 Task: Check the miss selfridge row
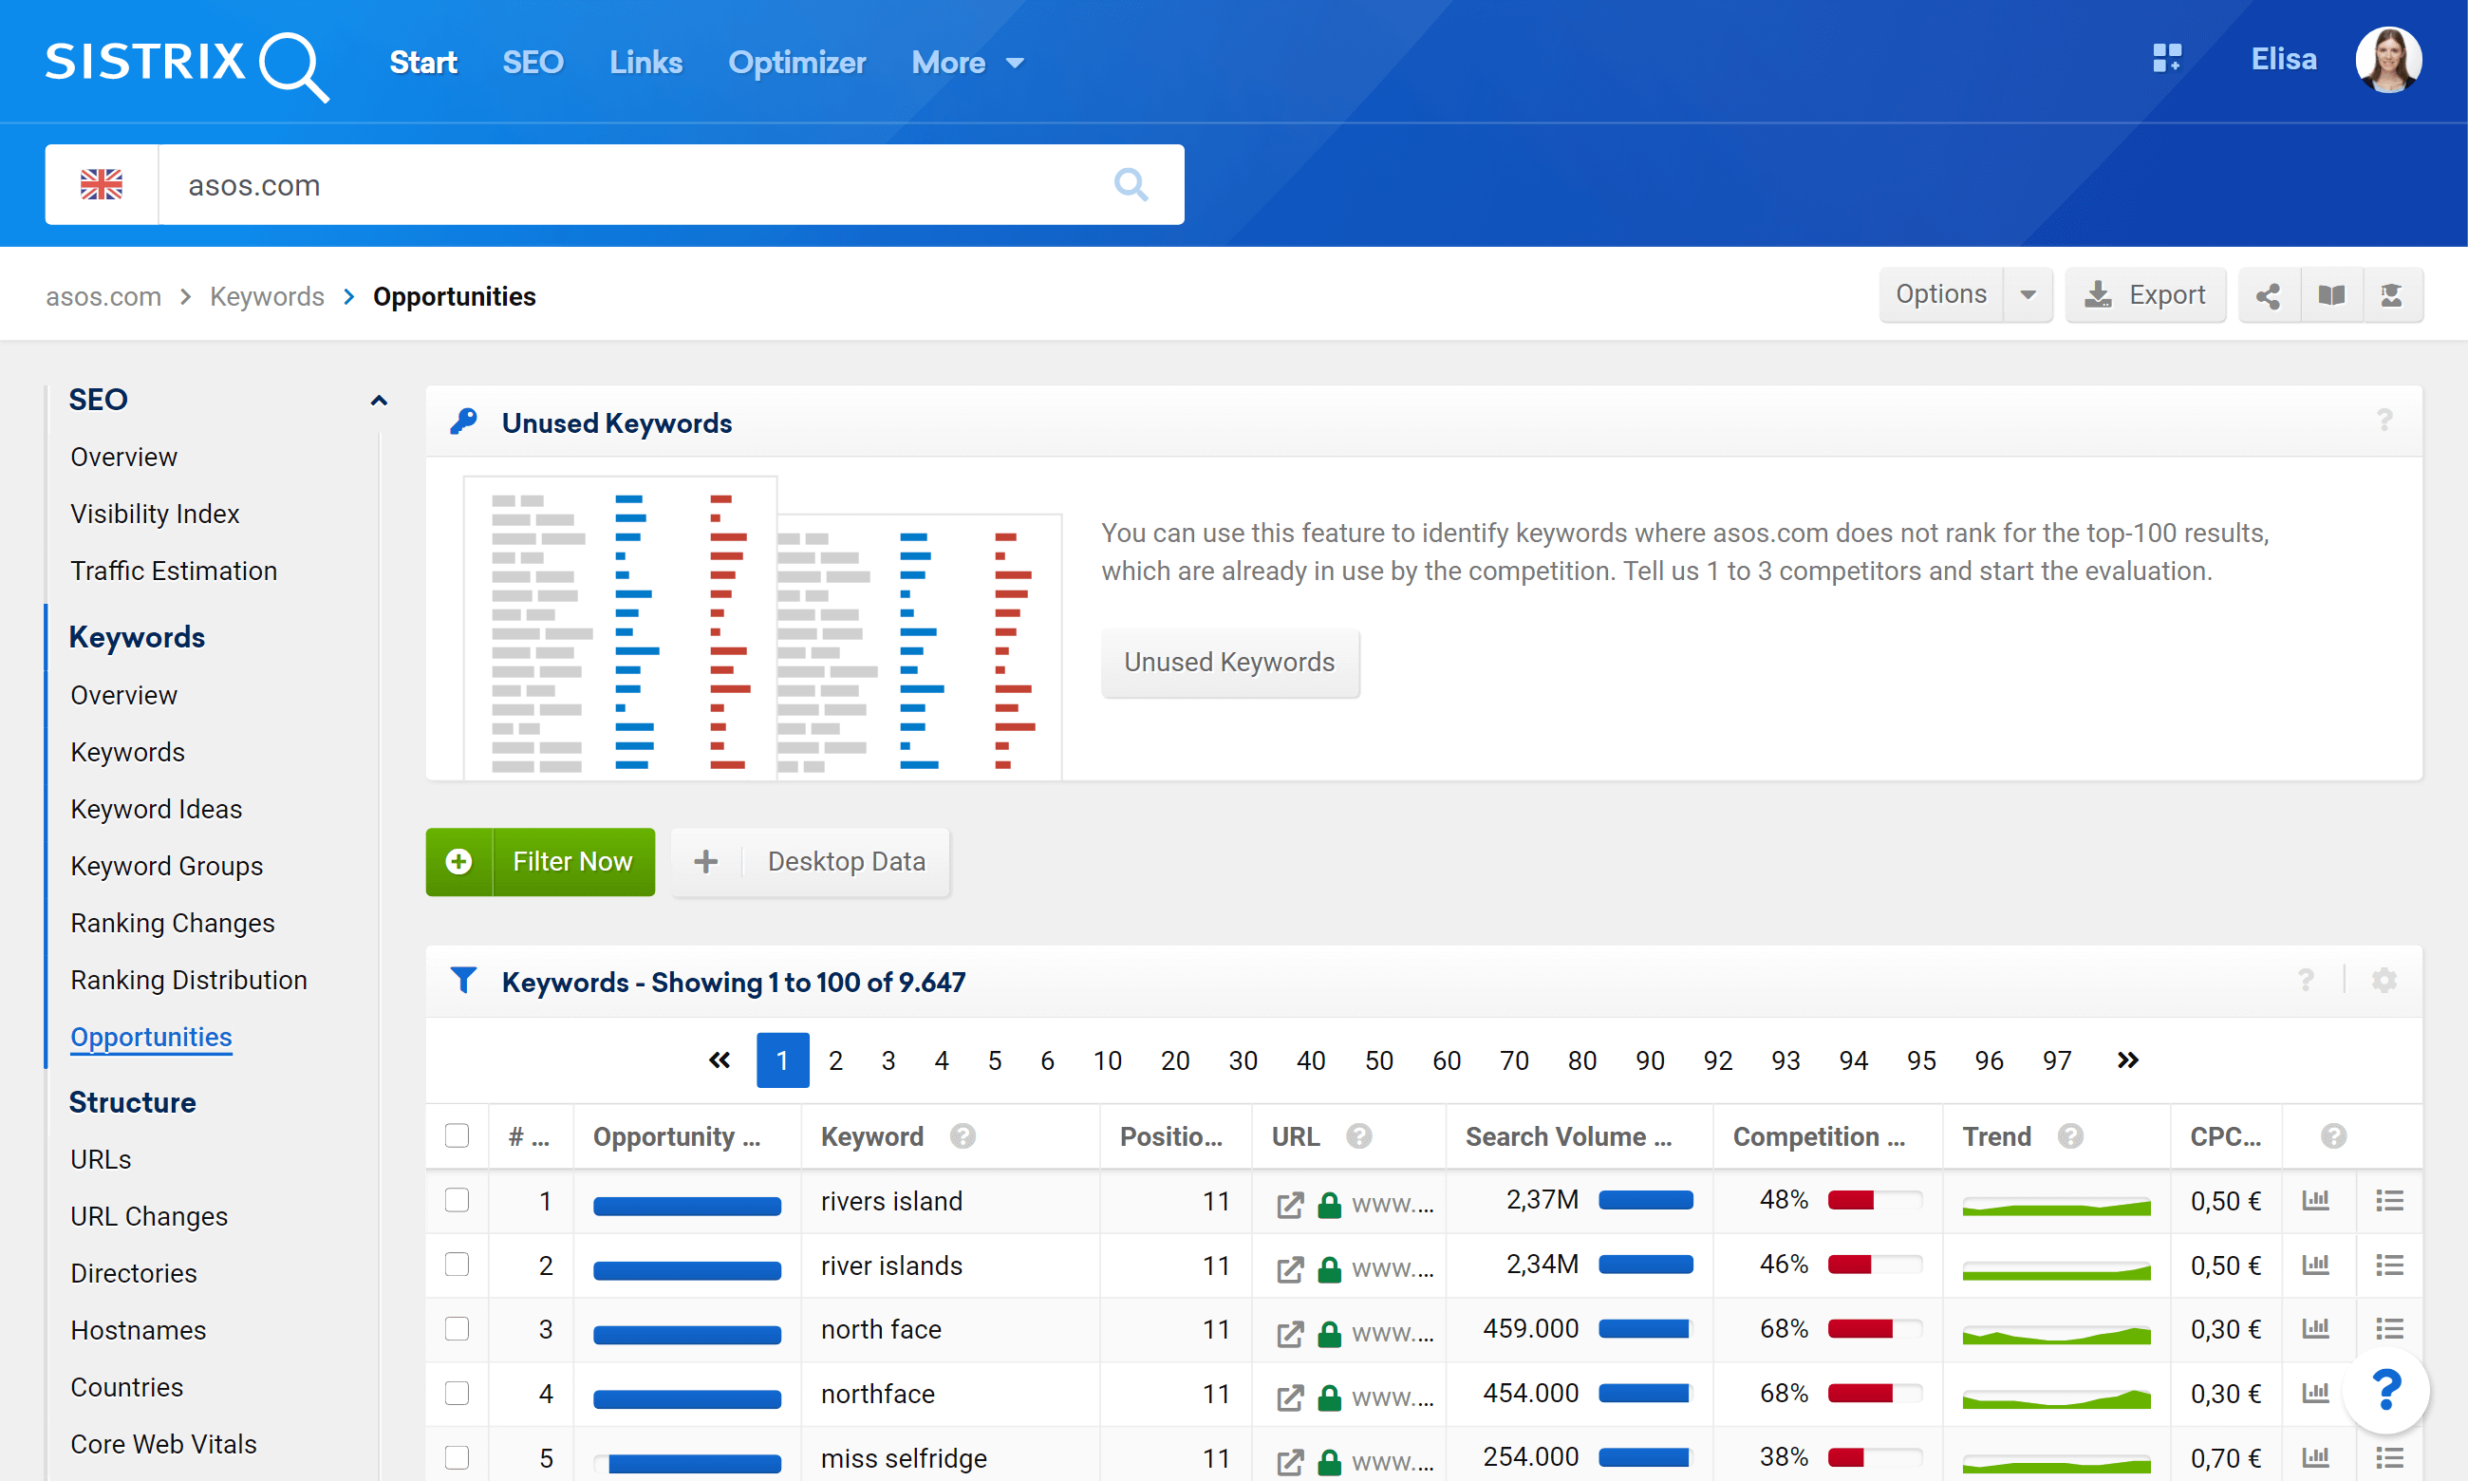457,1457
